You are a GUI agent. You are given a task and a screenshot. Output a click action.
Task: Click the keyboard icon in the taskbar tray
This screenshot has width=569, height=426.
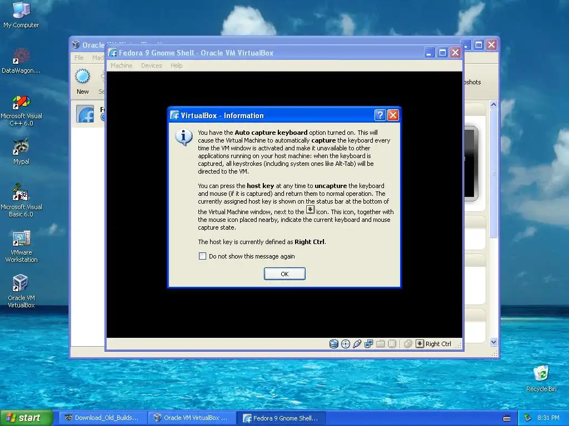[x=507, y=418]
